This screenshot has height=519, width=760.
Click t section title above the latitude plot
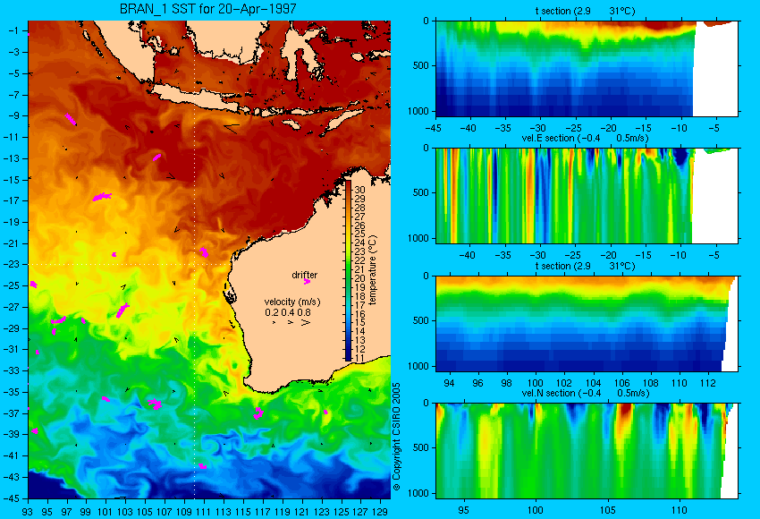pos(585,11)
